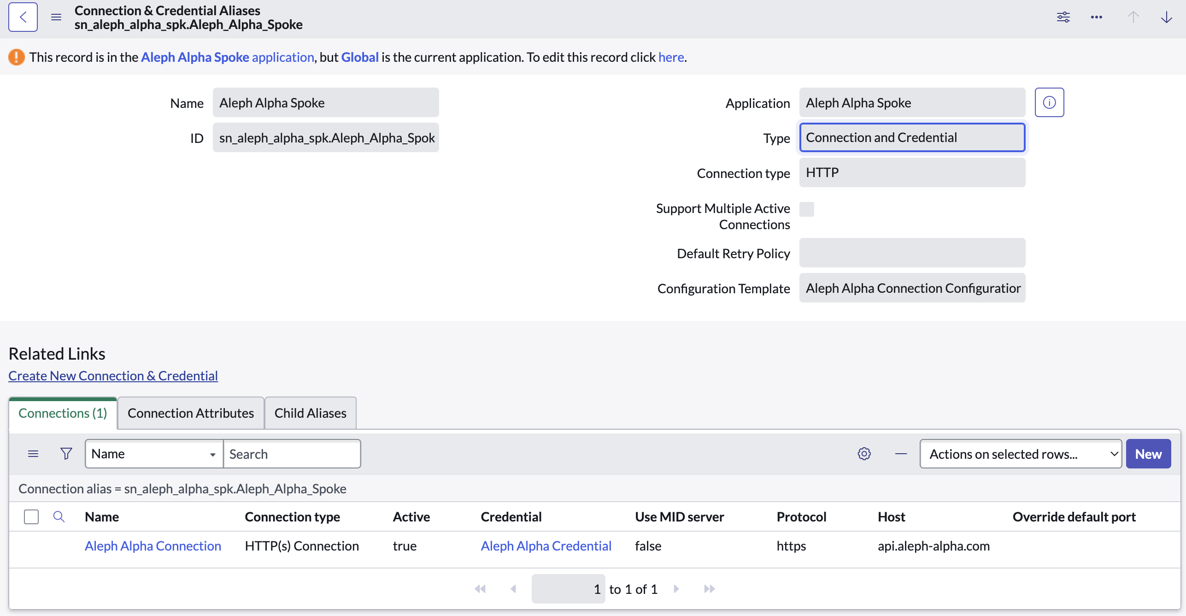Click the Application field

(912, 102)
